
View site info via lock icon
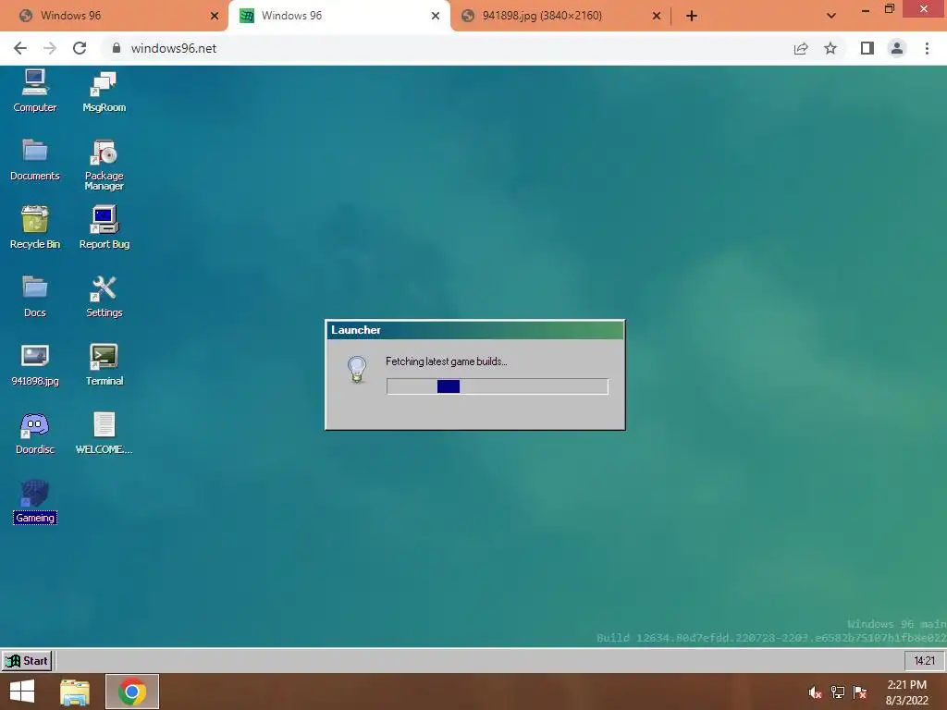click(x=117, y=48)
